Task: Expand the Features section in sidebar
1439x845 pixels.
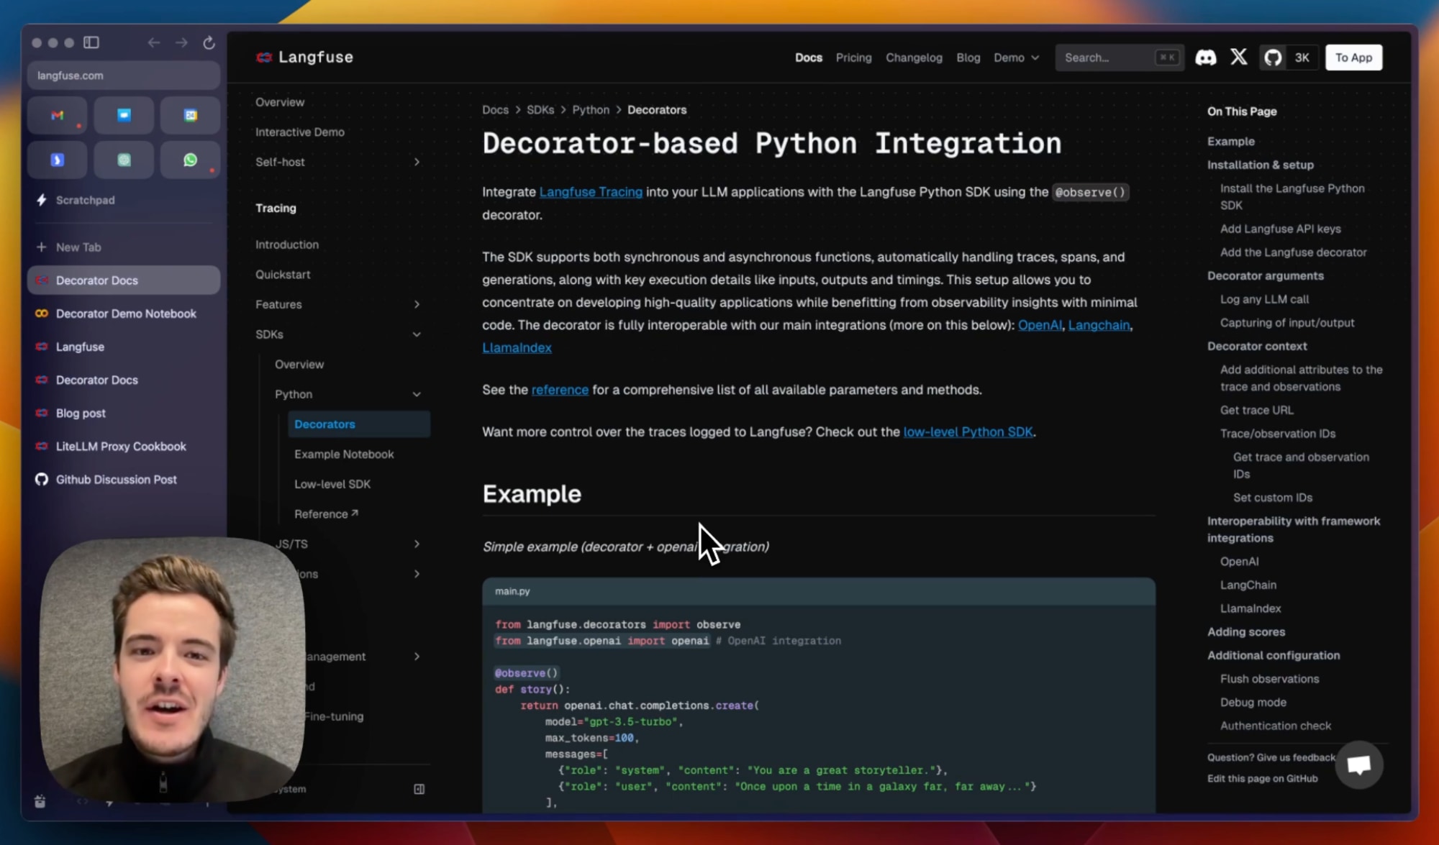Action: [417, 304]
